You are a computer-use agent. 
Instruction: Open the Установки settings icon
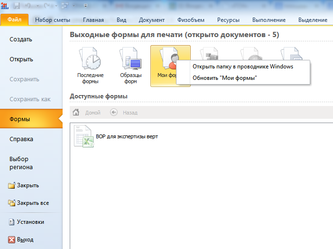click(x=12, y=222)
